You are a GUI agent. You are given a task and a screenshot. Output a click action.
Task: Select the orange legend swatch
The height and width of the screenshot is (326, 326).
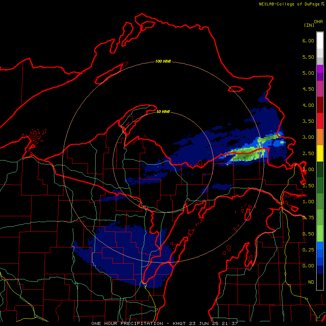coord(320,137)
